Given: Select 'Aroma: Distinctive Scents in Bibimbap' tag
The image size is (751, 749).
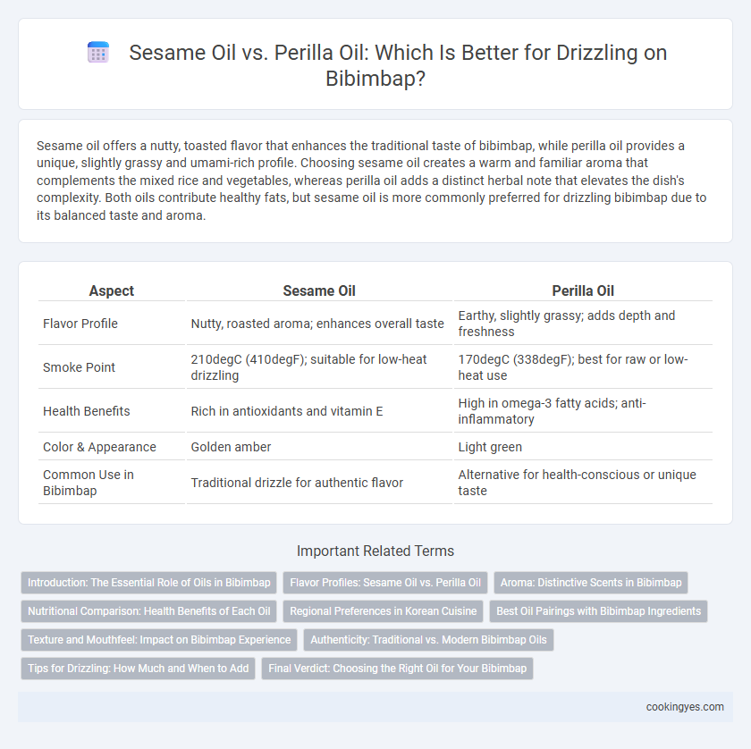Looking at the screenshot, I should (591, 583).
